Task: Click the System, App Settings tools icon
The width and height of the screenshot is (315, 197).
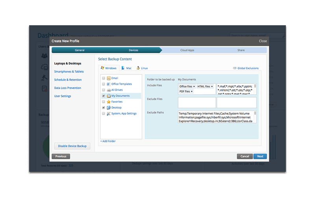Action: click(x=109, y=113)
